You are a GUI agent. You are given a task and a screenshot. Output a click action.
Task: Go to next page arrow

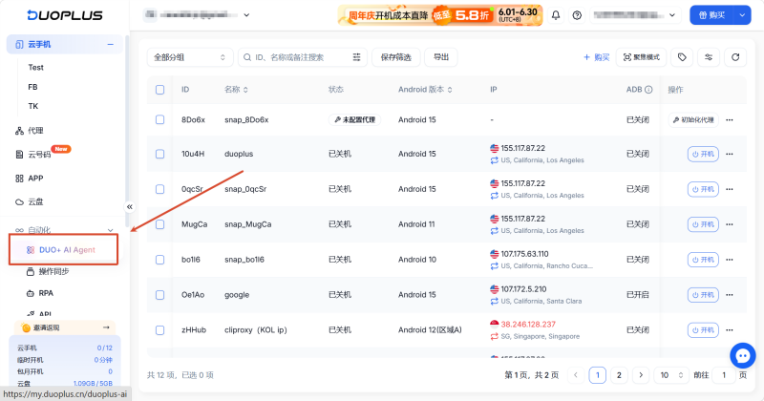[641, 375]
